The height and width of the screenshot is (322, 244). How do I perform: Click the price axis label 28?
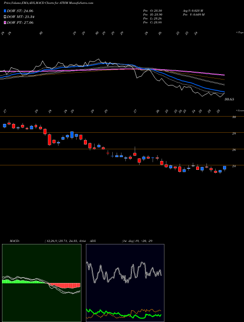coord(234,134)
